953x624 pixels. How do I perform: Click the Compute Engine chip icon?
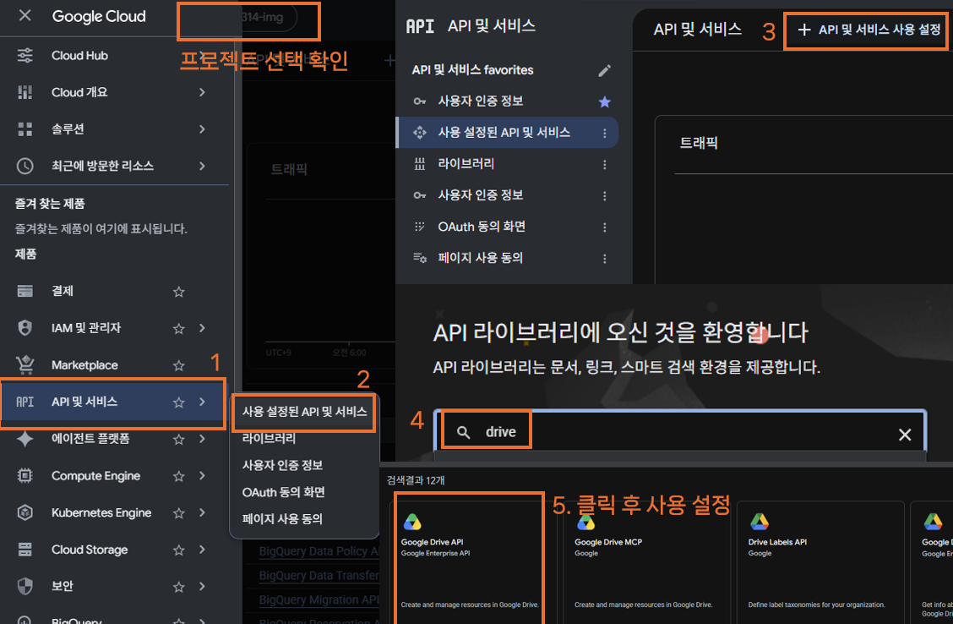point(25,475)
